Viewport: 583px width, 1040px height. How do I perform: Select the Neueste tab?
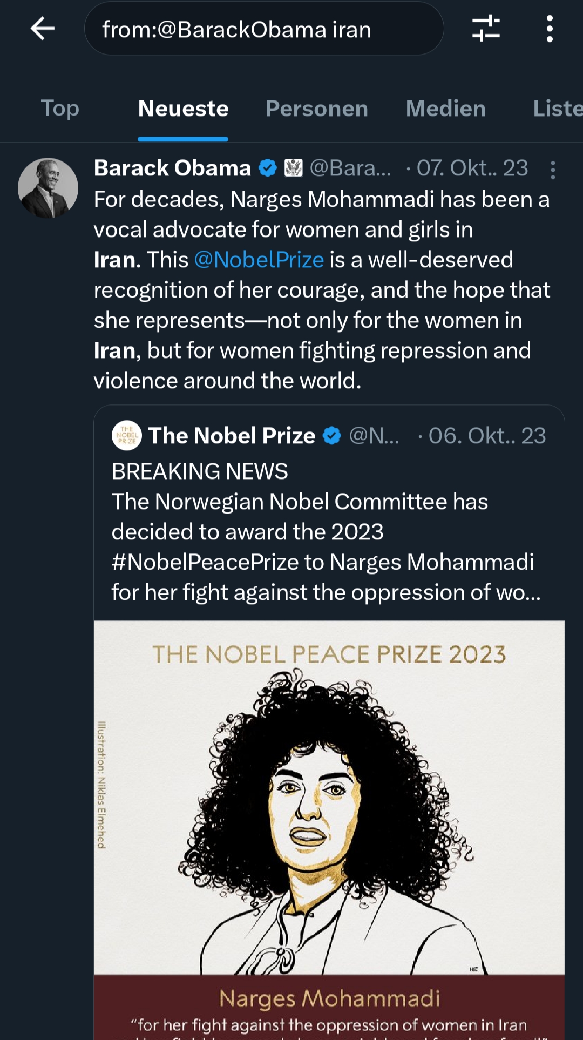tap(183, 109)
